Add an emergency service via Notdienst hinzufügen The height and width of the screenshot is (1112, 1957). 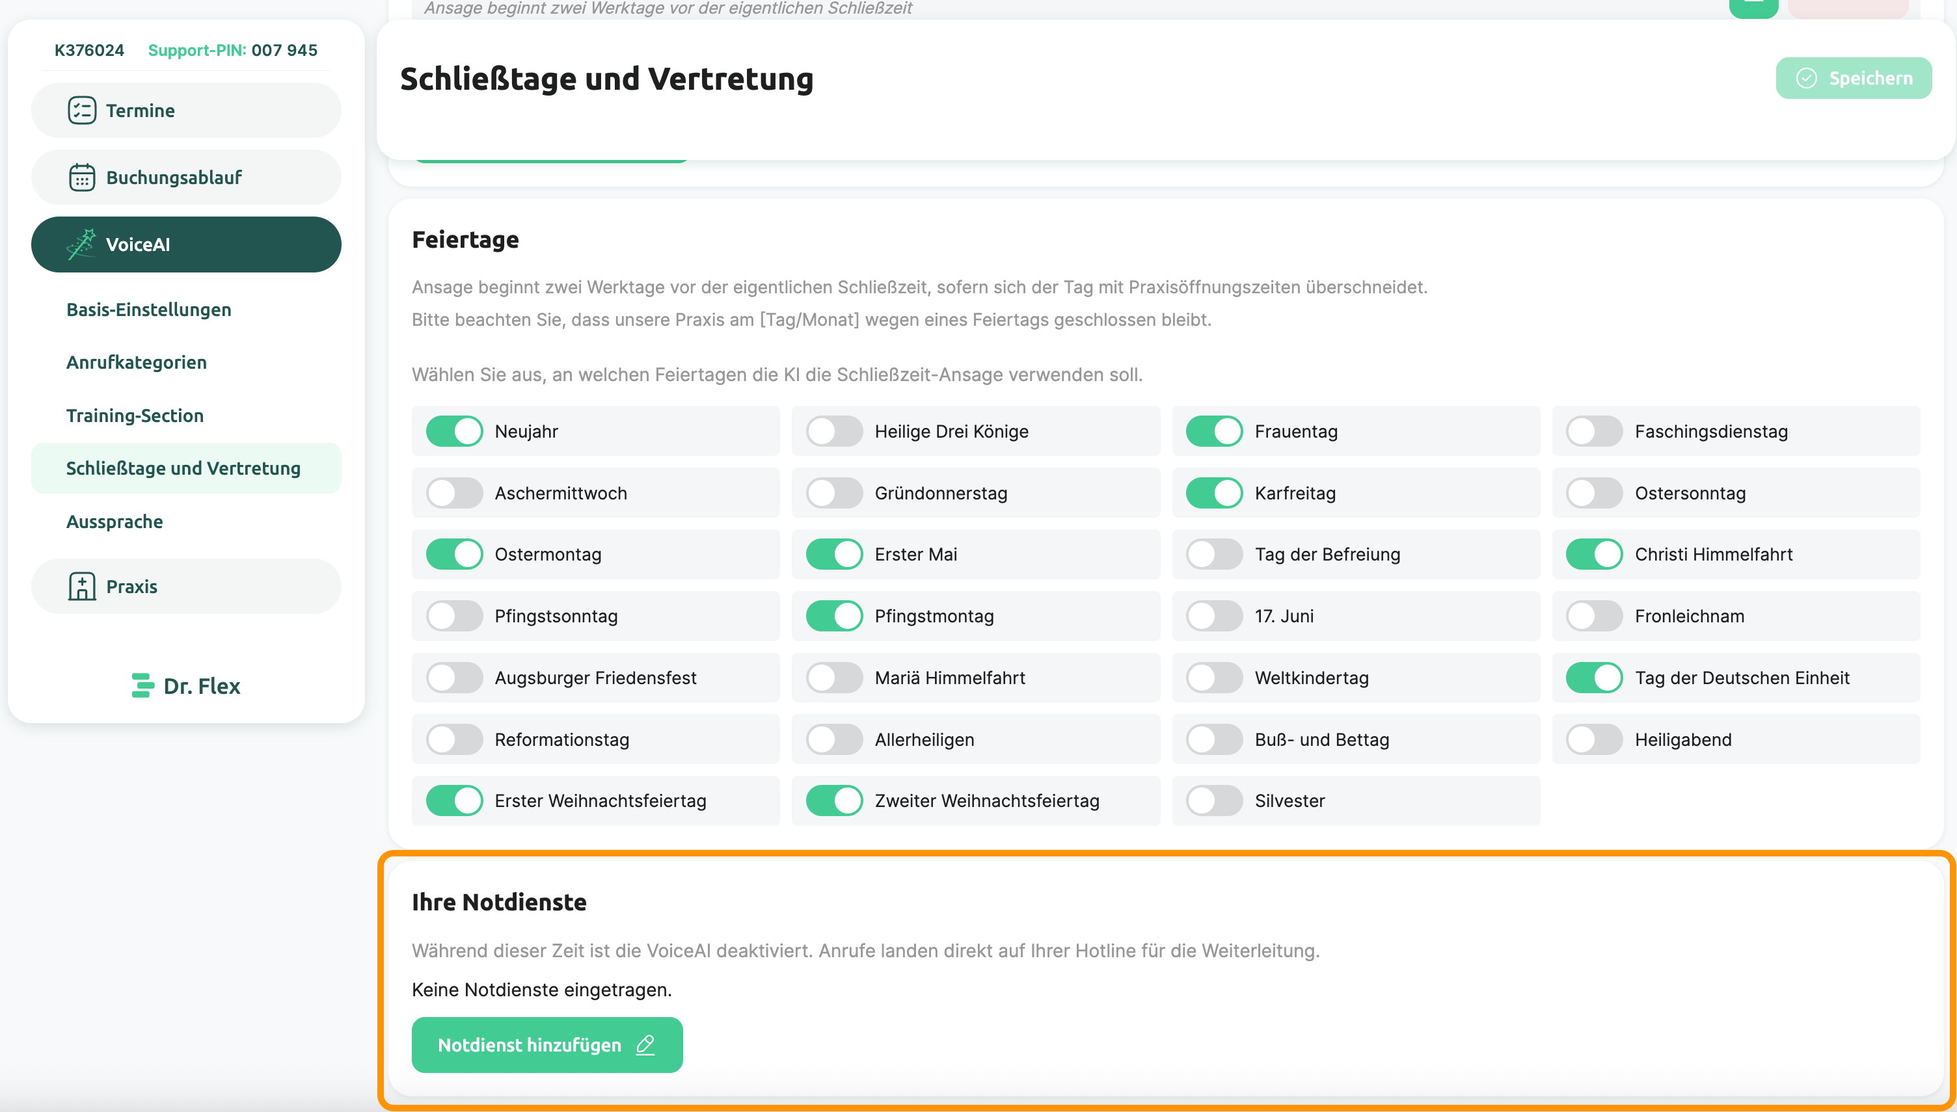tap(547, 1045)
